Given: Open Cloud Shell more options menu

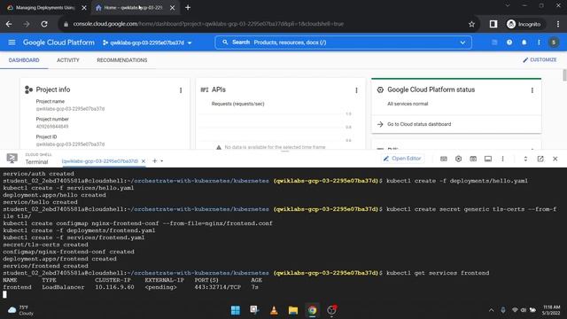Looking at the screenshot, I should pos(502,159).
